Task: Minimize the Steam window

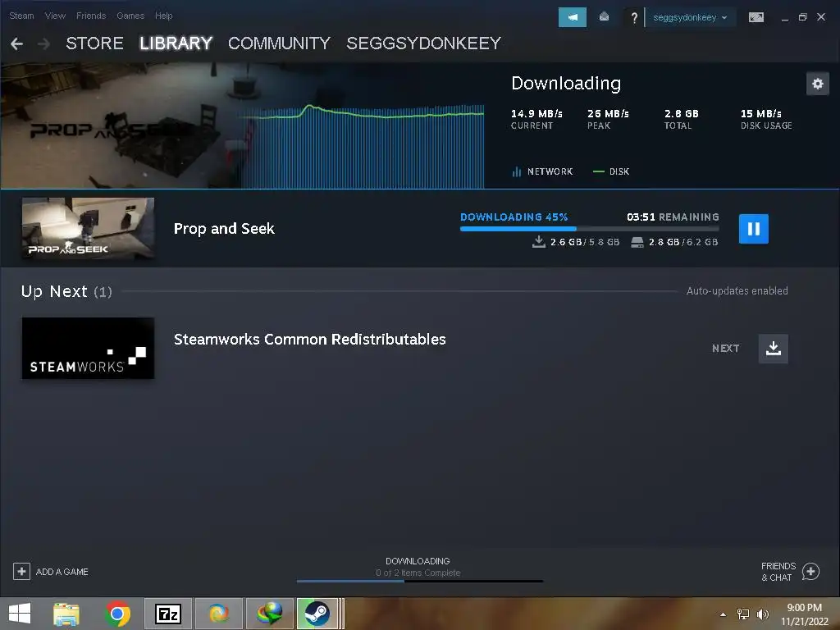Action: tap(785, 18)
